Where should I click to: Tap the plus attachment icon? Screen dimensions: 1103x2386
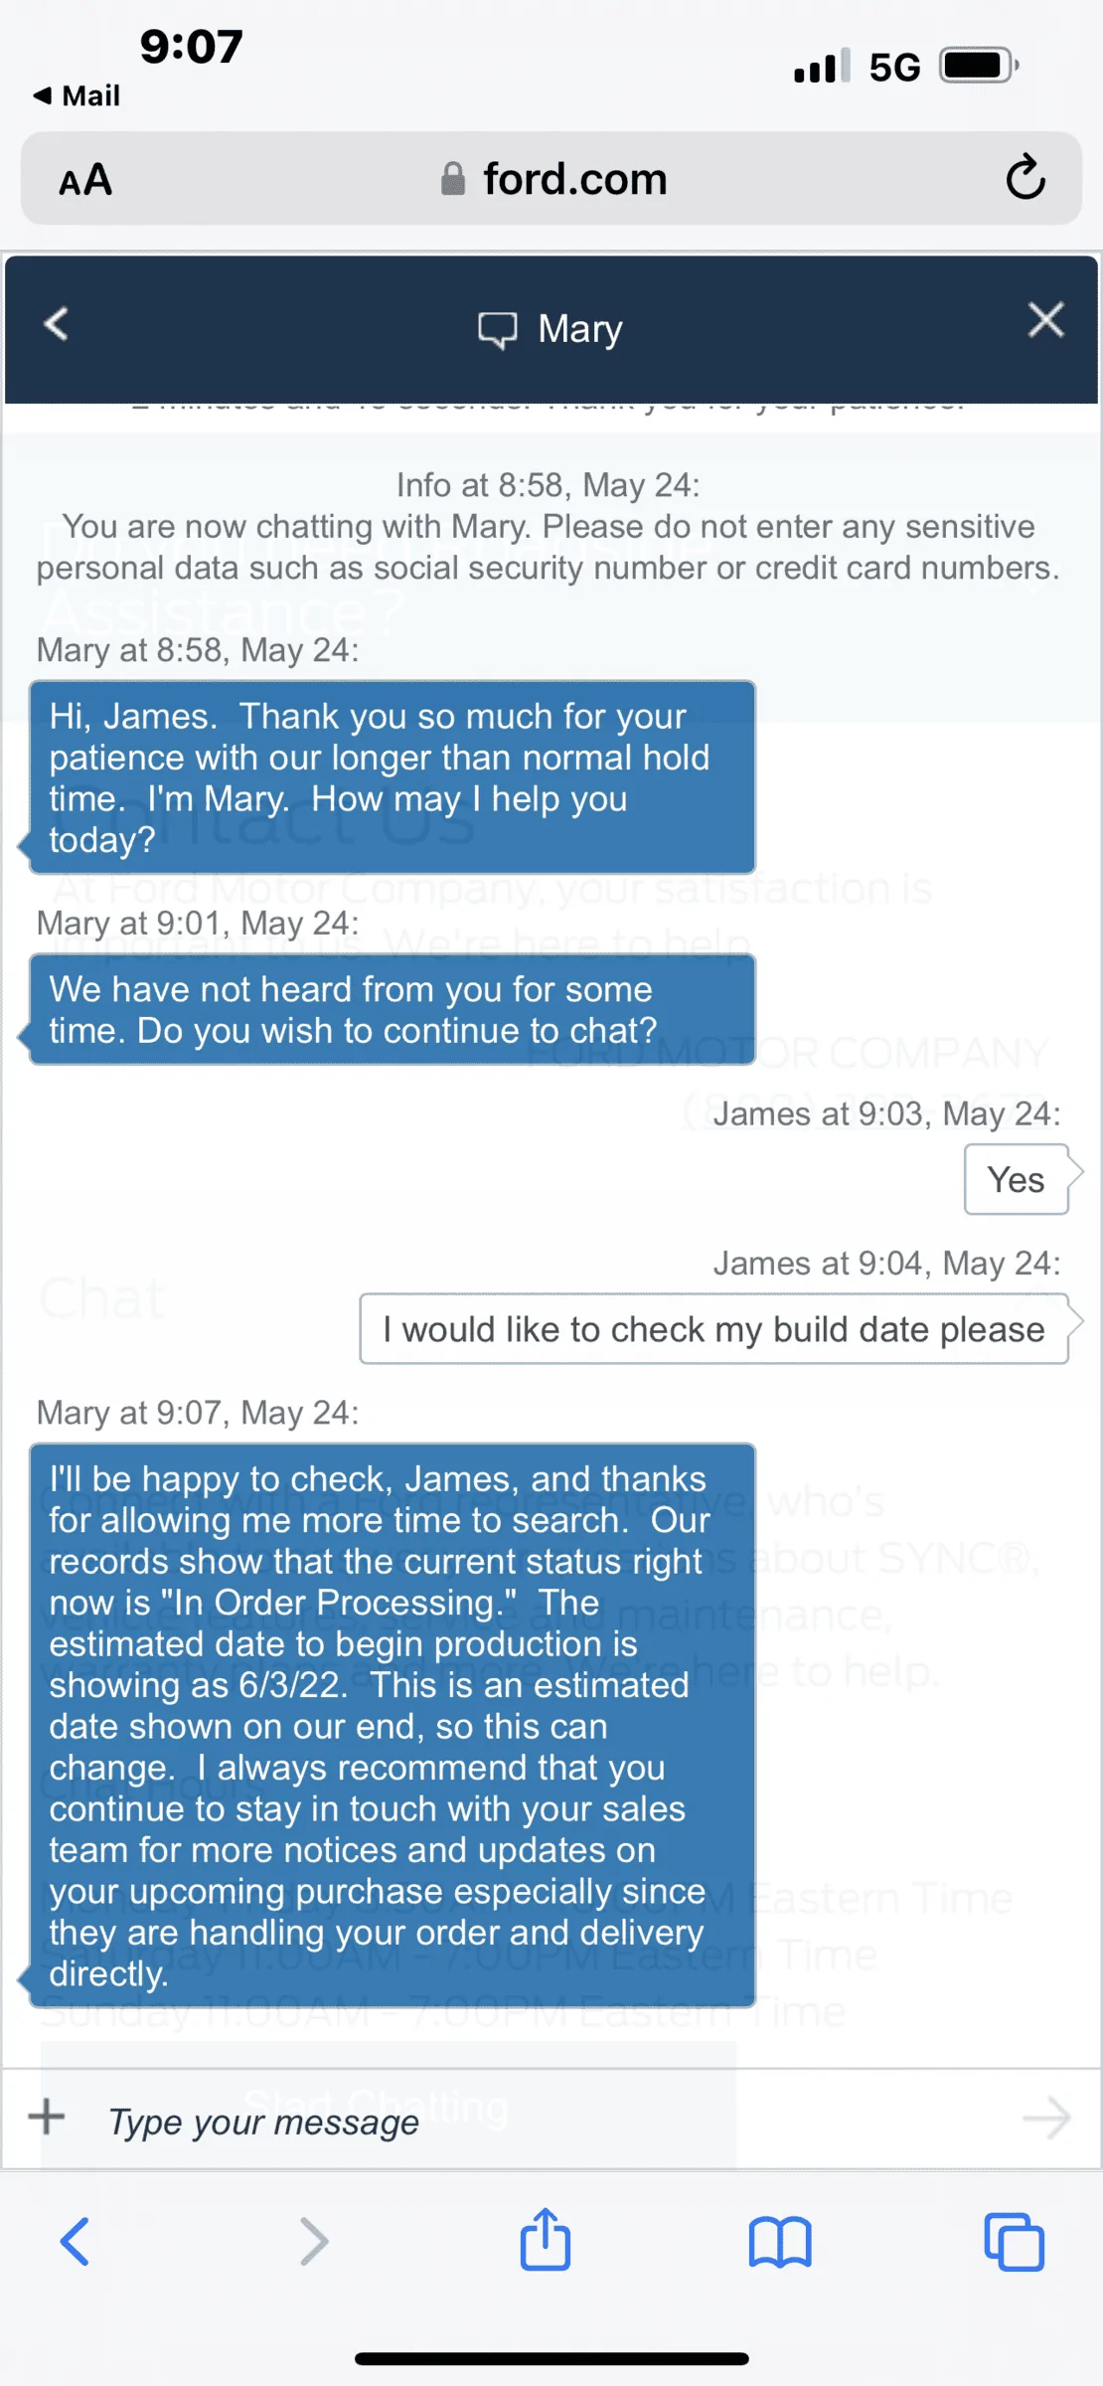point(47,2117)
